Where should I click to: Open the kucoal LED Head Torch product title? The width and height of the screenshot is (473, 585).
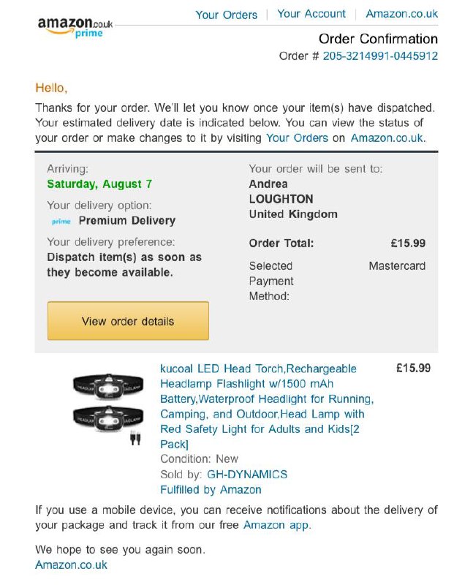[266, 406]
